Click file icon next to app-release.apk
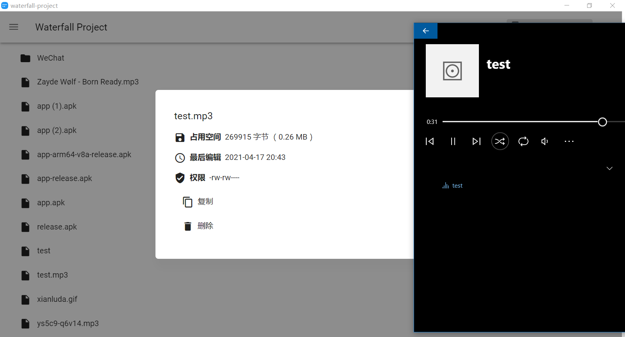The height and width of the screenshot is (337, 625). (x=25, y=179)
